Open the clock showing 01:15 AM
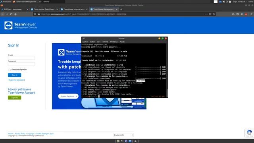This screenshot has height=143, width=254. click(x=239, y=2)
